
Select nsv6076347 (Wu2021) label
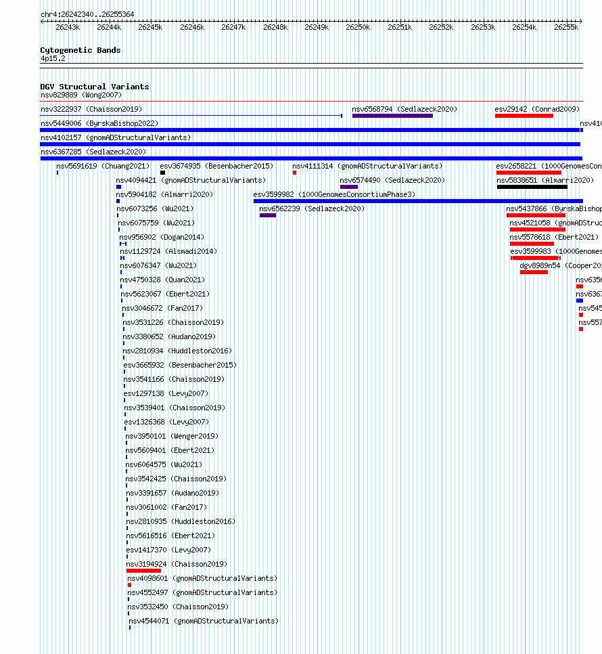(158, 265)
